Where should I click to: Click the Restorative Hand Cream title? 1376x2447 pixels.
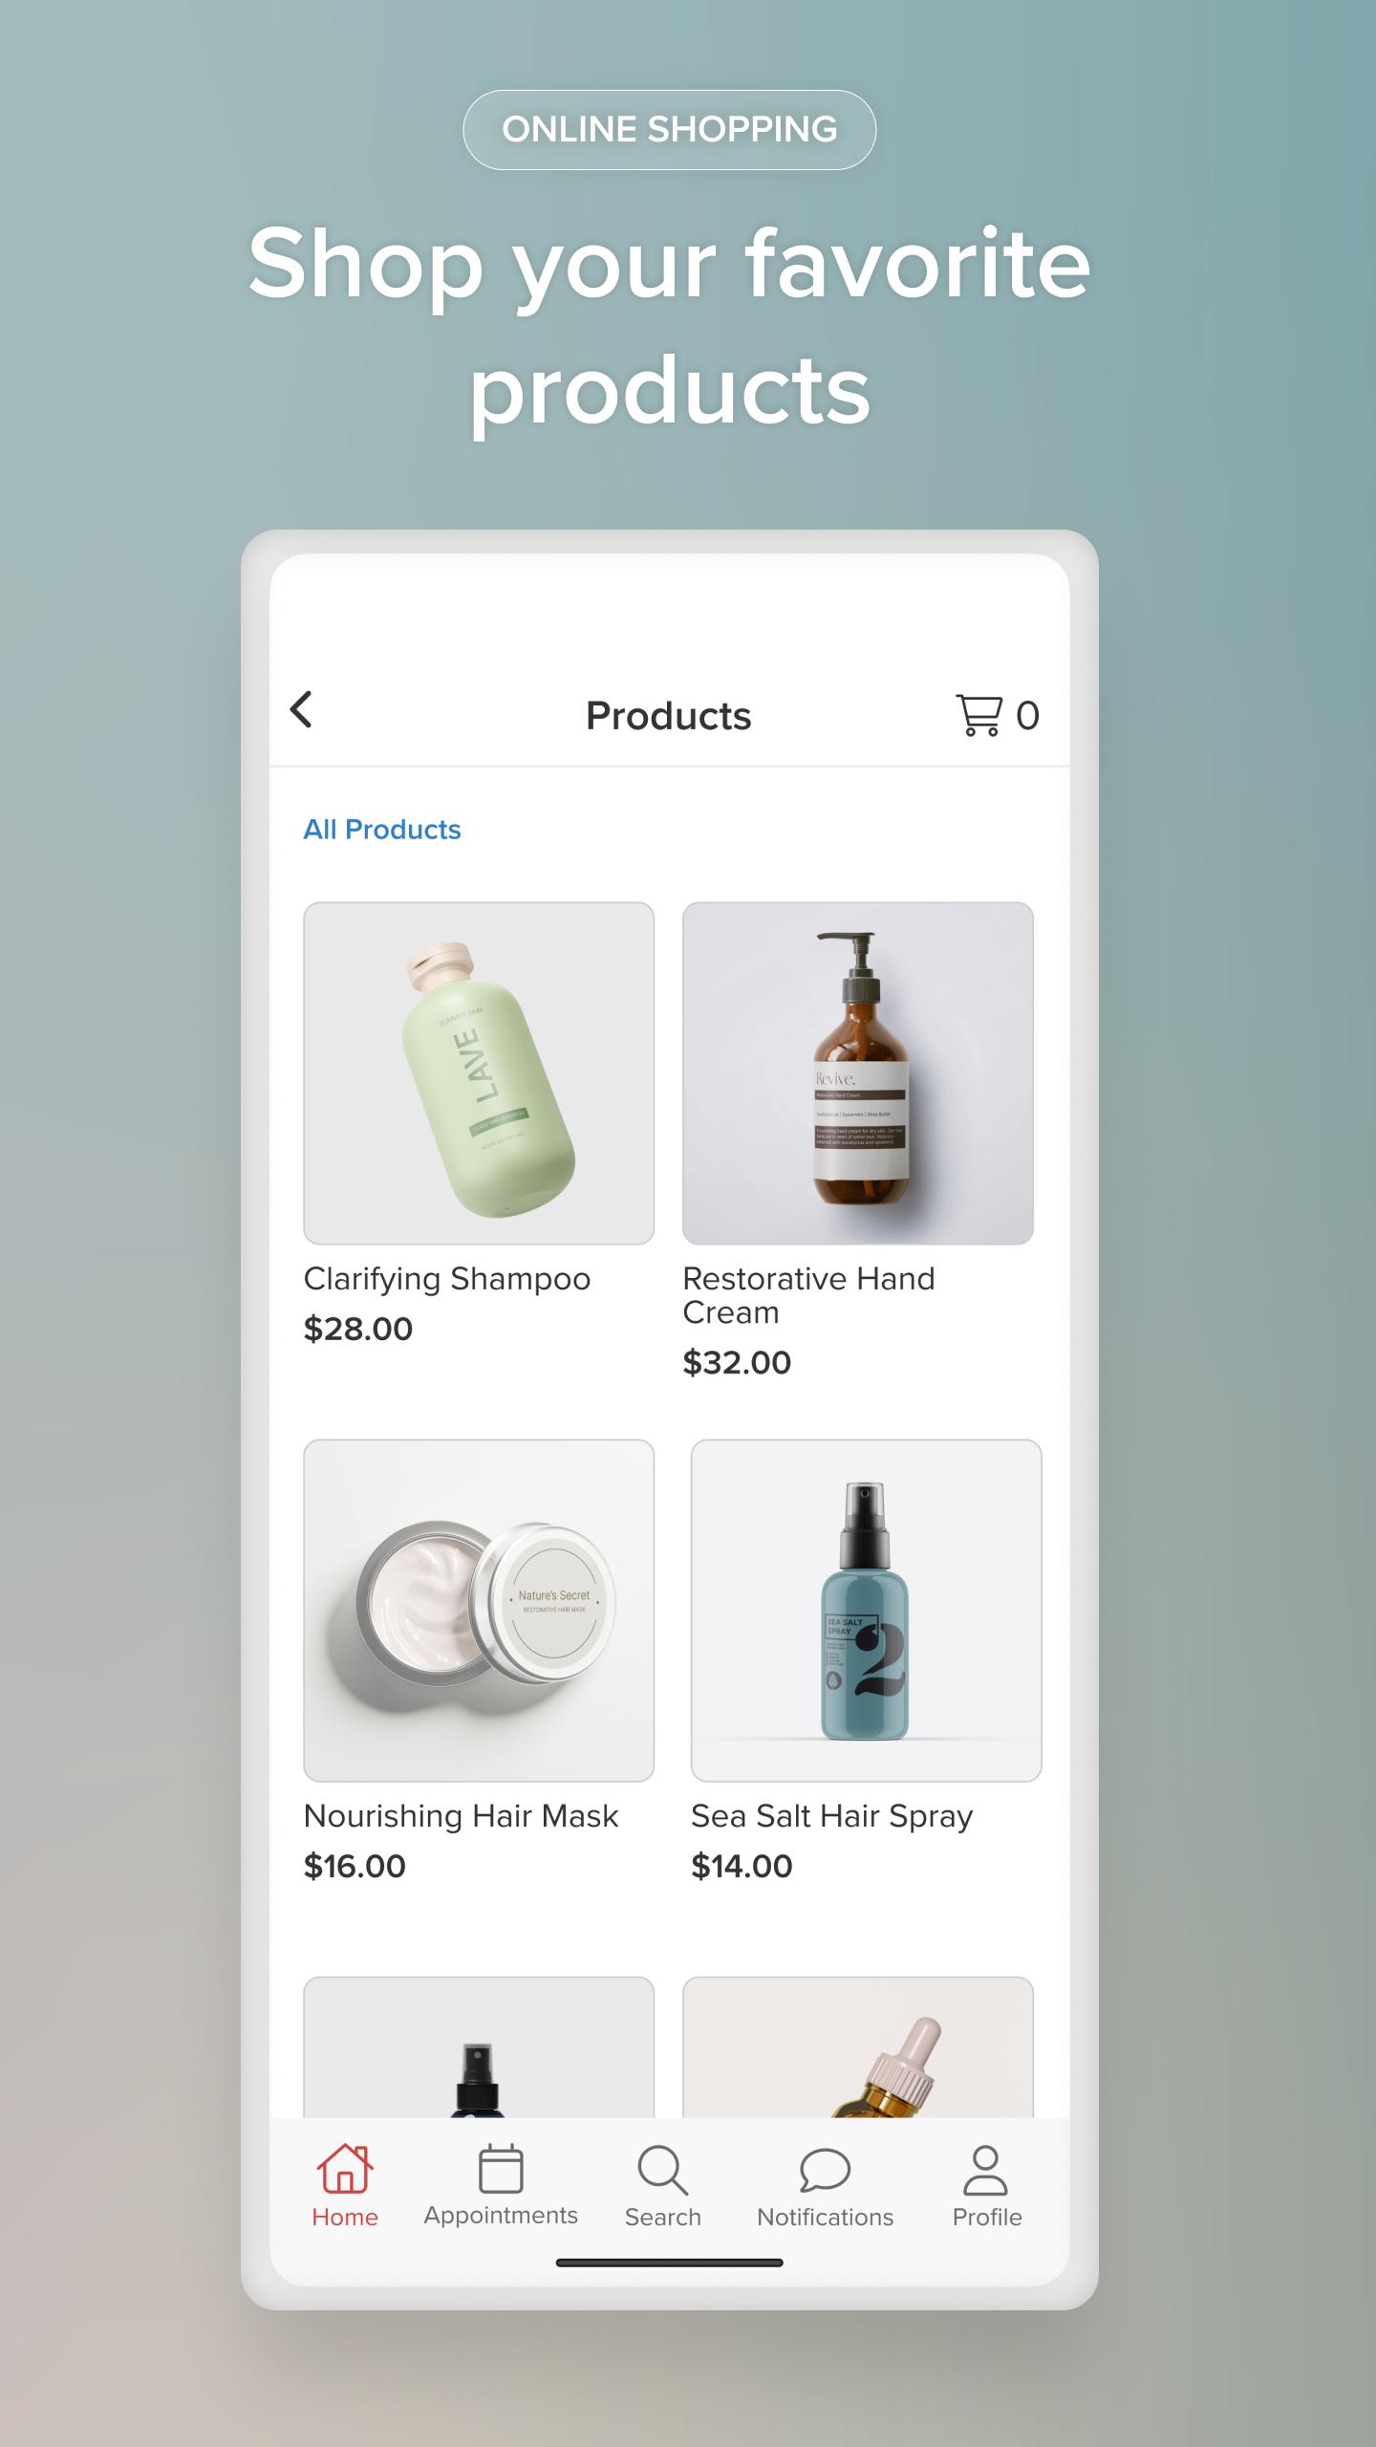click(808, 1295)
